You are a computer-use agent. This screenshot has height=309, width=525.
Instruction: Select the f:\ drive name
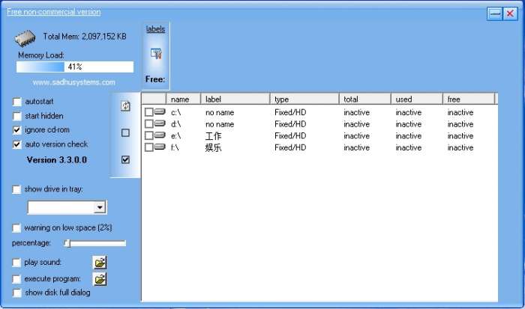click(x=175, y=147)
